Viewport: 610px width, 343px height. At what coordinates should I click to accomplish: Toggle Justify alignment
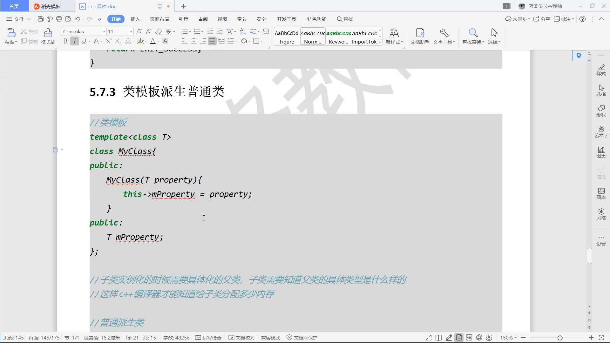click(212, 41)
